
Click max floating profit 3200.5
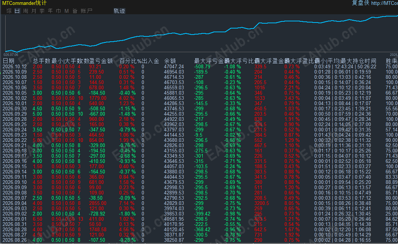coord(261,203)
